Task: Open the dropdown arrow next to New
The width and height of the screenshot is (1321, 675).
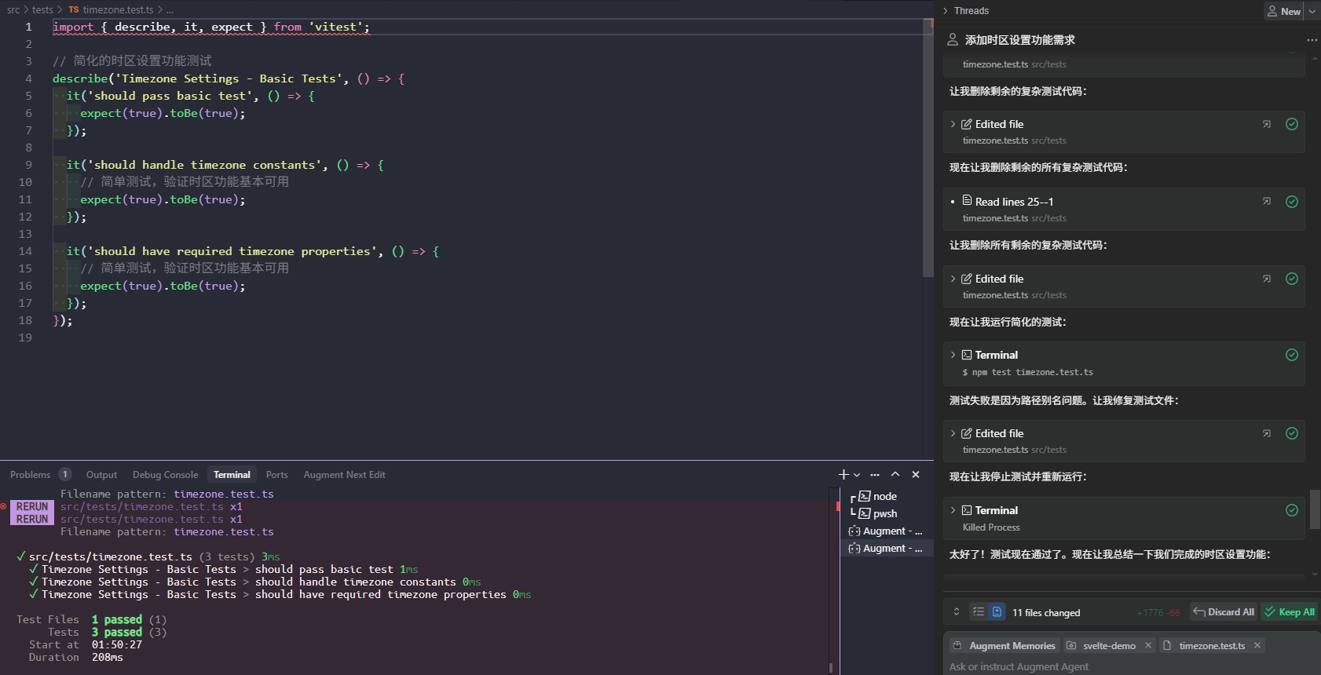Action: click(1312, 11)
